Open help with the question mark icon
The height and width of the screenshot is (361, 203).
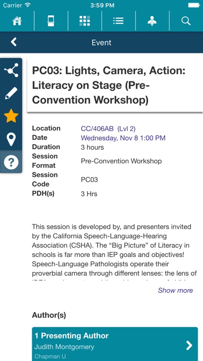11,162
